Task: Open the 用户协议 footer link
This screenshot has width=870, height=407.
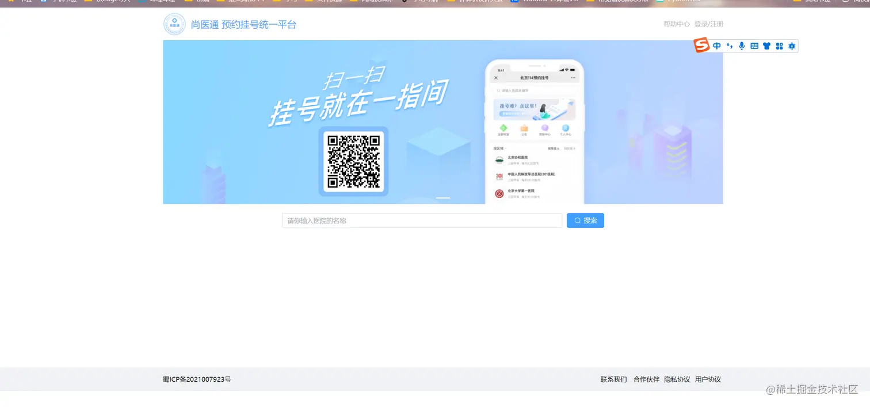Action: pos(708,379)
